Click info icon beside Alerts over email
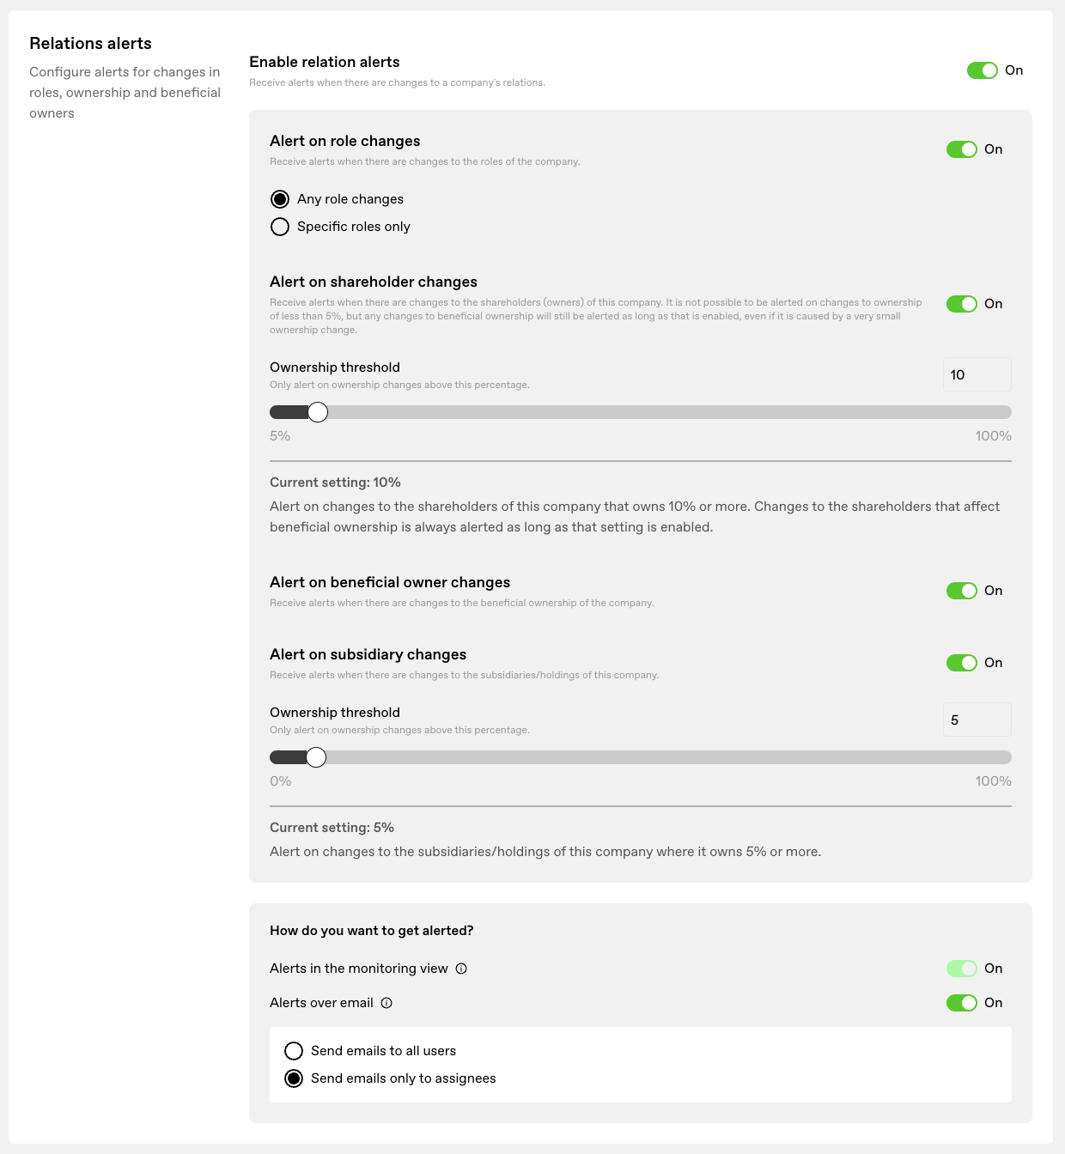Image resolution: width=1065 pixels, height=1154 pixels. click(x=386, y=1003)
